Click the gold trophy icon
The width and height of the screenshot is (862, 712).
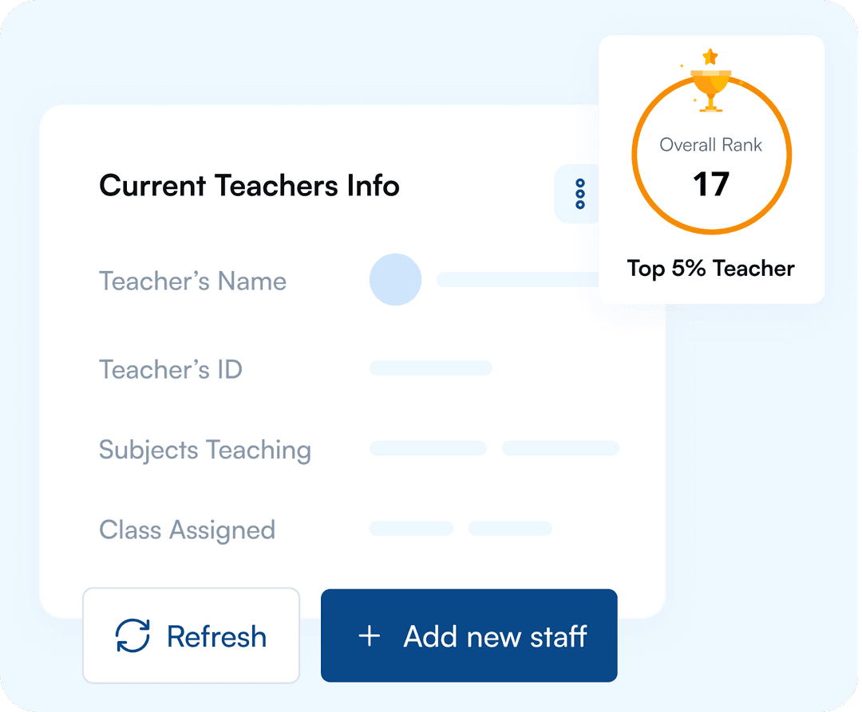click(x=710, y=86)
